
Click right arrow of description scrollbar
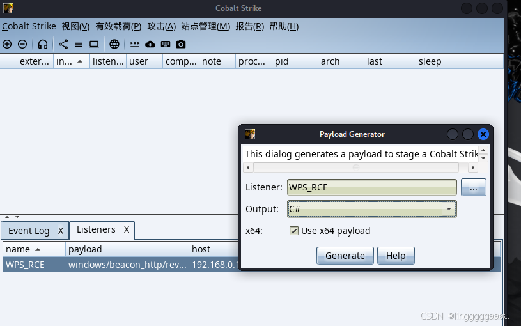(x=473, y=167)
